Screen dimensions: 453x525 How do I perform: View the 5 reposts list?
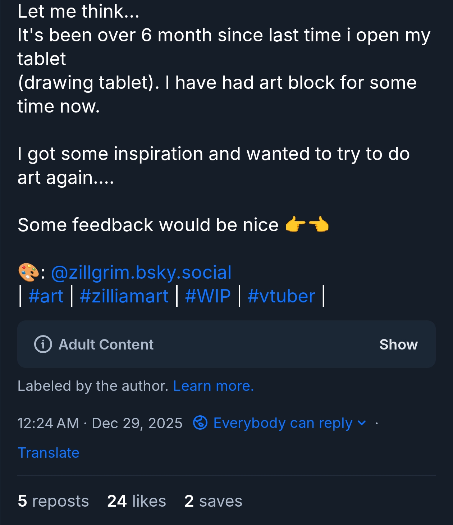coord(53,501)
